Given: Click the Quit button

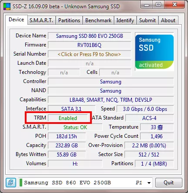Looking at the screenshot, I should pyautogui.click(x=169, y=183).
